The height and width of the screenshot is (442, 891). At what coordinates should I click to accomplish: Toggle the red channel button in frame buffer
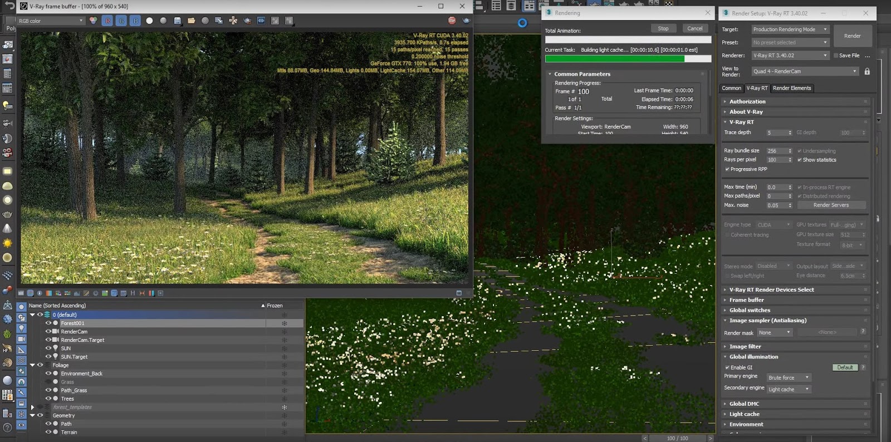click(x=107, y=21)
